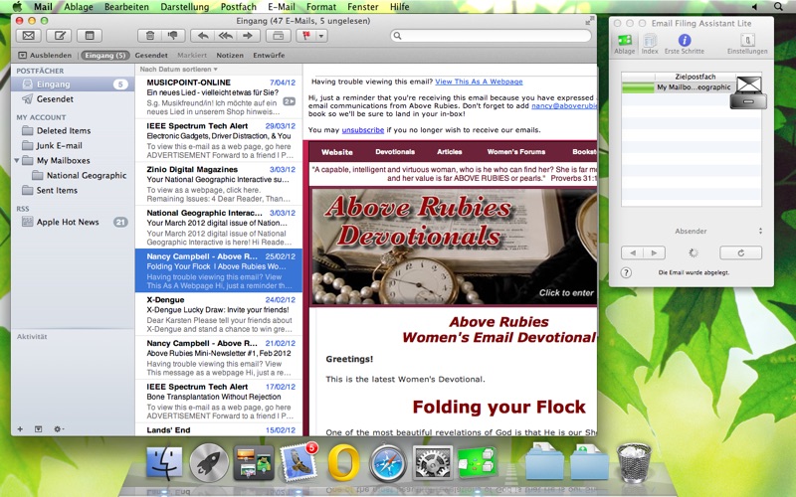Open the Nach Datum sortieren dropdown
Viewport: 796px width, 497px height.
[x=178, y=69]
